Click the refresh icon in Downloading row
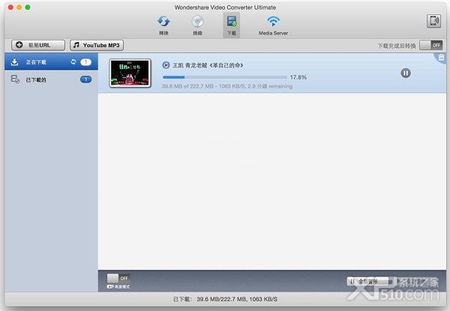This screenshot has width=450, height=311. (x=73, y=61)
